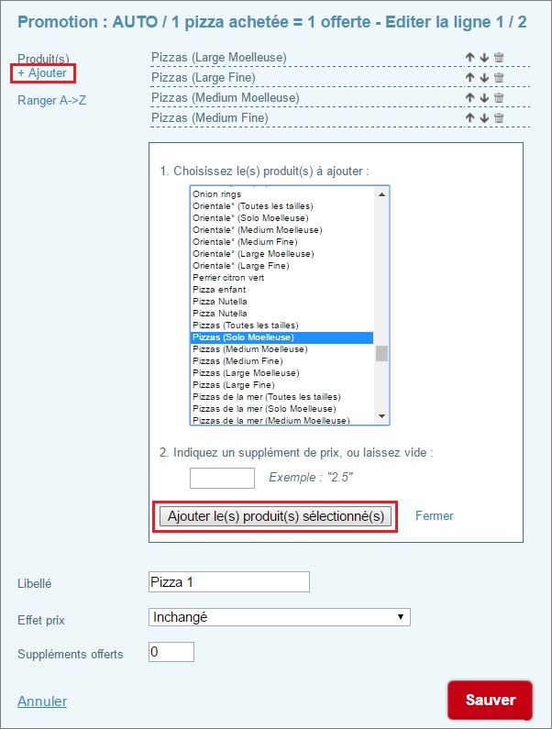The width and height of the screenshot is (552, 729).
Task: Click the + Ajouter link
Action: click(41, 72)
